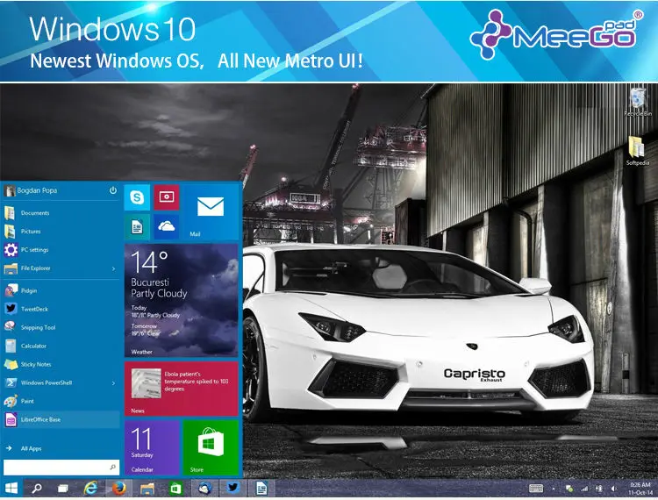Switch to Thunderbird on the taskbar
The image size is (658, 500).
point(204,489)
